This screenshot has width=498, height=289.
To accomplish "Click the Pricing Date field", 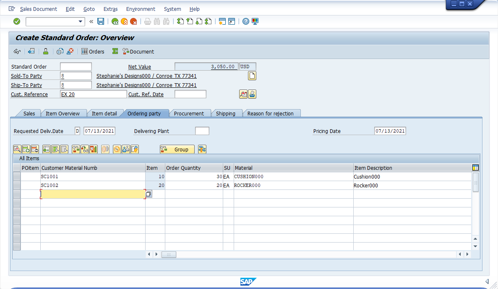I will pos(390,131).
